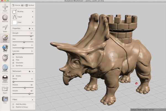Click the Refinement section header
166x111 pixels.
(23, 71)
